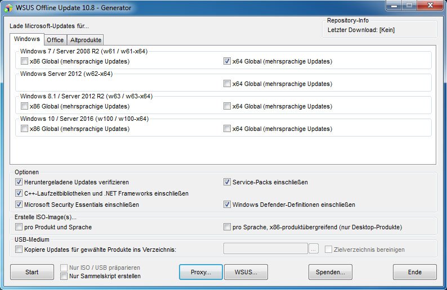This screenshot has height=290, width=447.
Task: Open the Office tab
Action: tap(55, 40)
